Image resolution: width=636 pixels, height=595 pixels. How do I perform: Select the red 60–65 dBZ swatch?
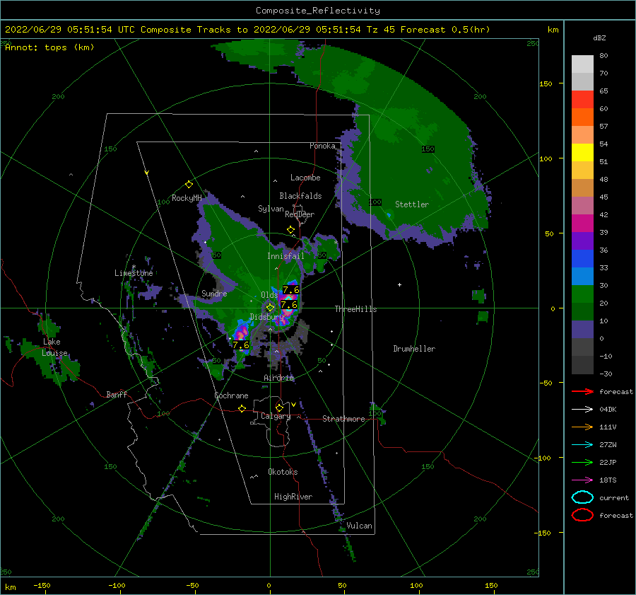(582, 100)
